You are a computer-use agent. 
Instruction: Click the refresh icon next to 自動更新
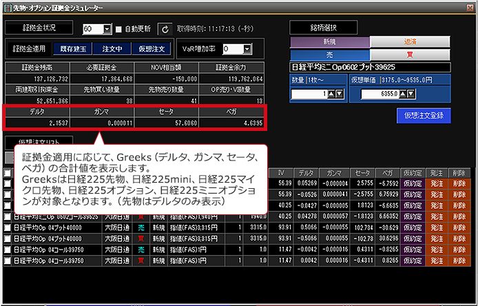[x=165, y=29]
